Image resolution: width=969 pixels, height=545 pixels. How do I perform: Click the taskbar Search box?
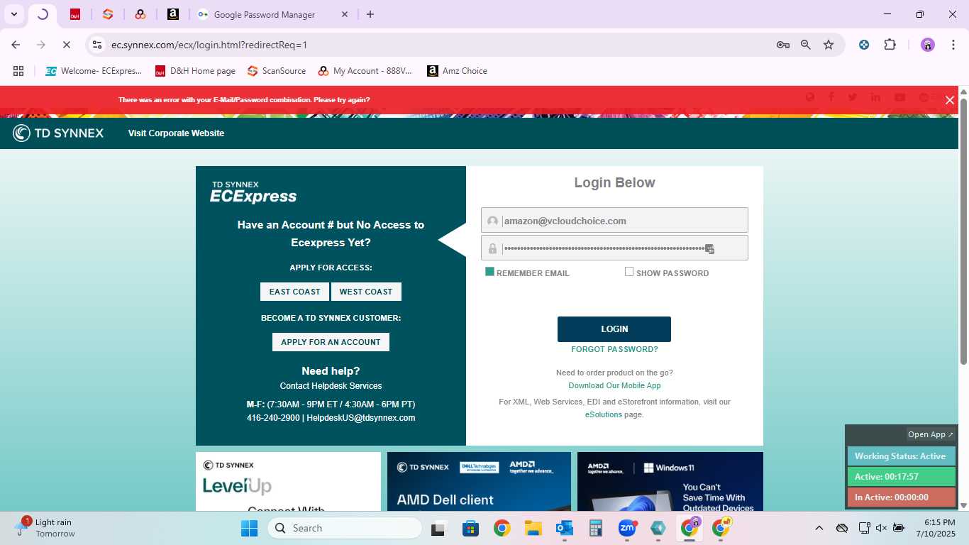click(345, 528)
